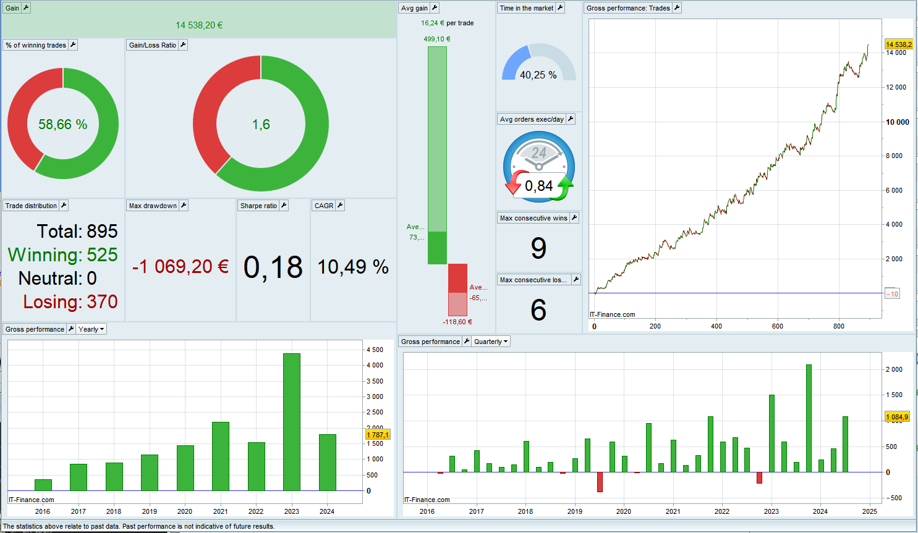The width and height of the screenshot is (918, 533).
Task: Click wrench beside % of winning trades
Action: click(73, 45)
